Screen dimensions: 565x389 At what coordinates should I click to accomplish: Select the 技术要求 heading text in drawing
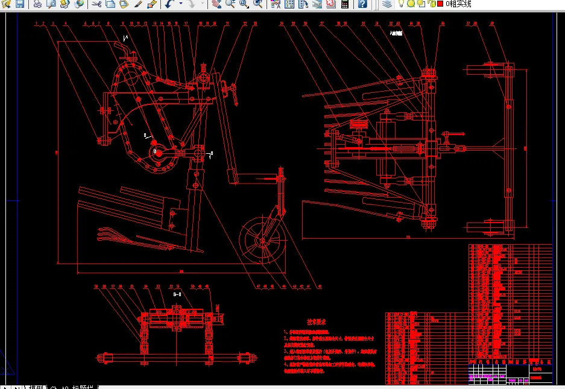click(316, 322)
